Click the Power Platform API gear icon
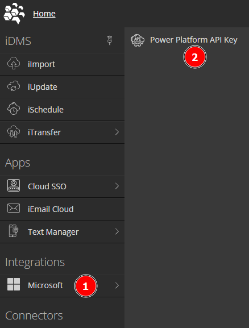This screenshot has height=328, width=249. point(138,40)
